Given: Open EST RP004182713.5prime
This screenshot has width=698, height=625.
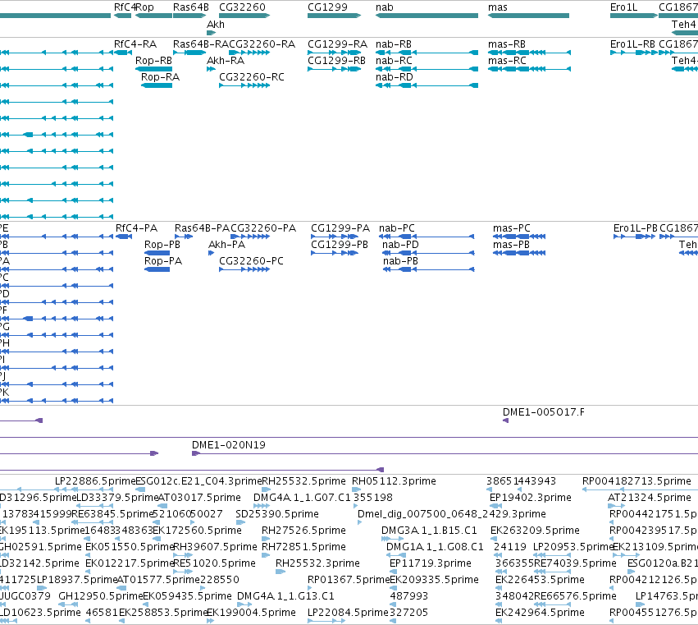Looking at the screenshot, I should (637, 481).
